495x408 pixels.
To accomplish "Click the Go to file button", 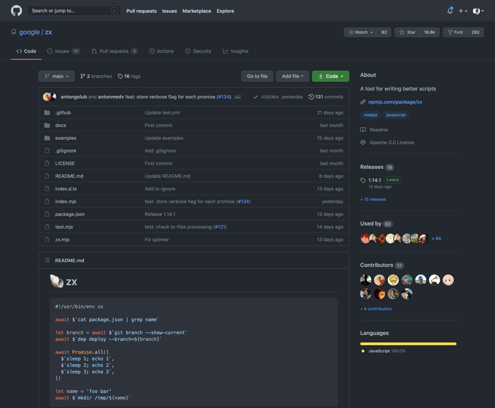I will coord(257,76).
